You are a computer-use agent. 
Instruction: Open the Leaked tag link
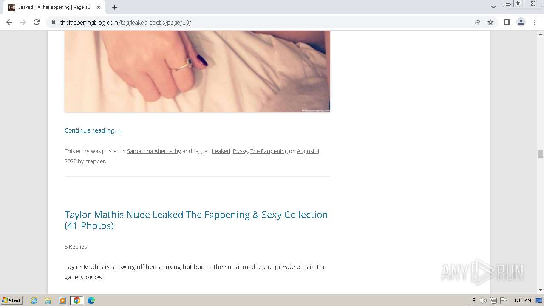point(221,151)
